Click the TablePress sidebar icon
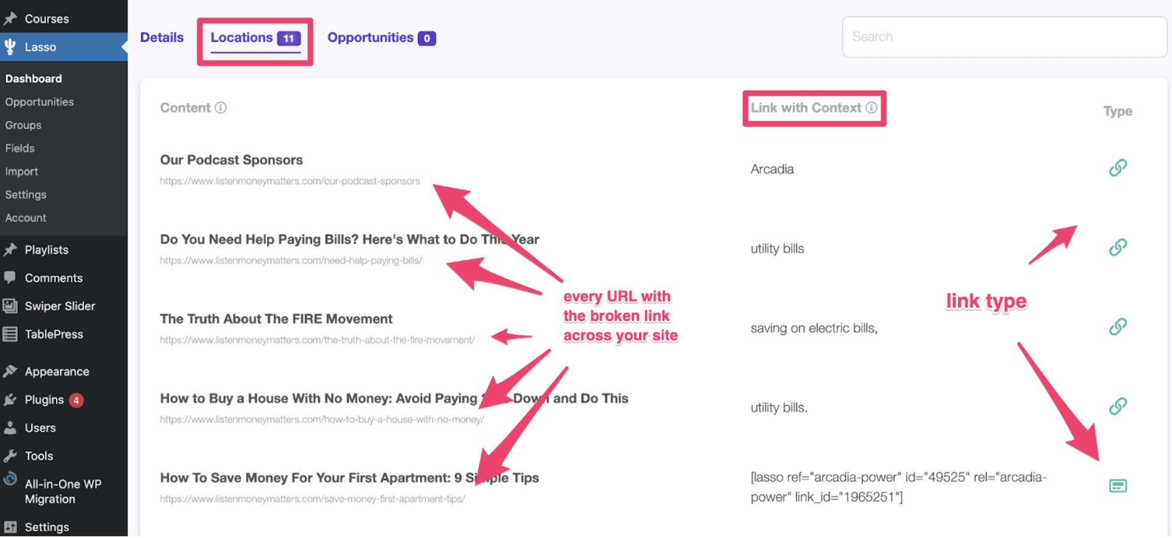 10,334
